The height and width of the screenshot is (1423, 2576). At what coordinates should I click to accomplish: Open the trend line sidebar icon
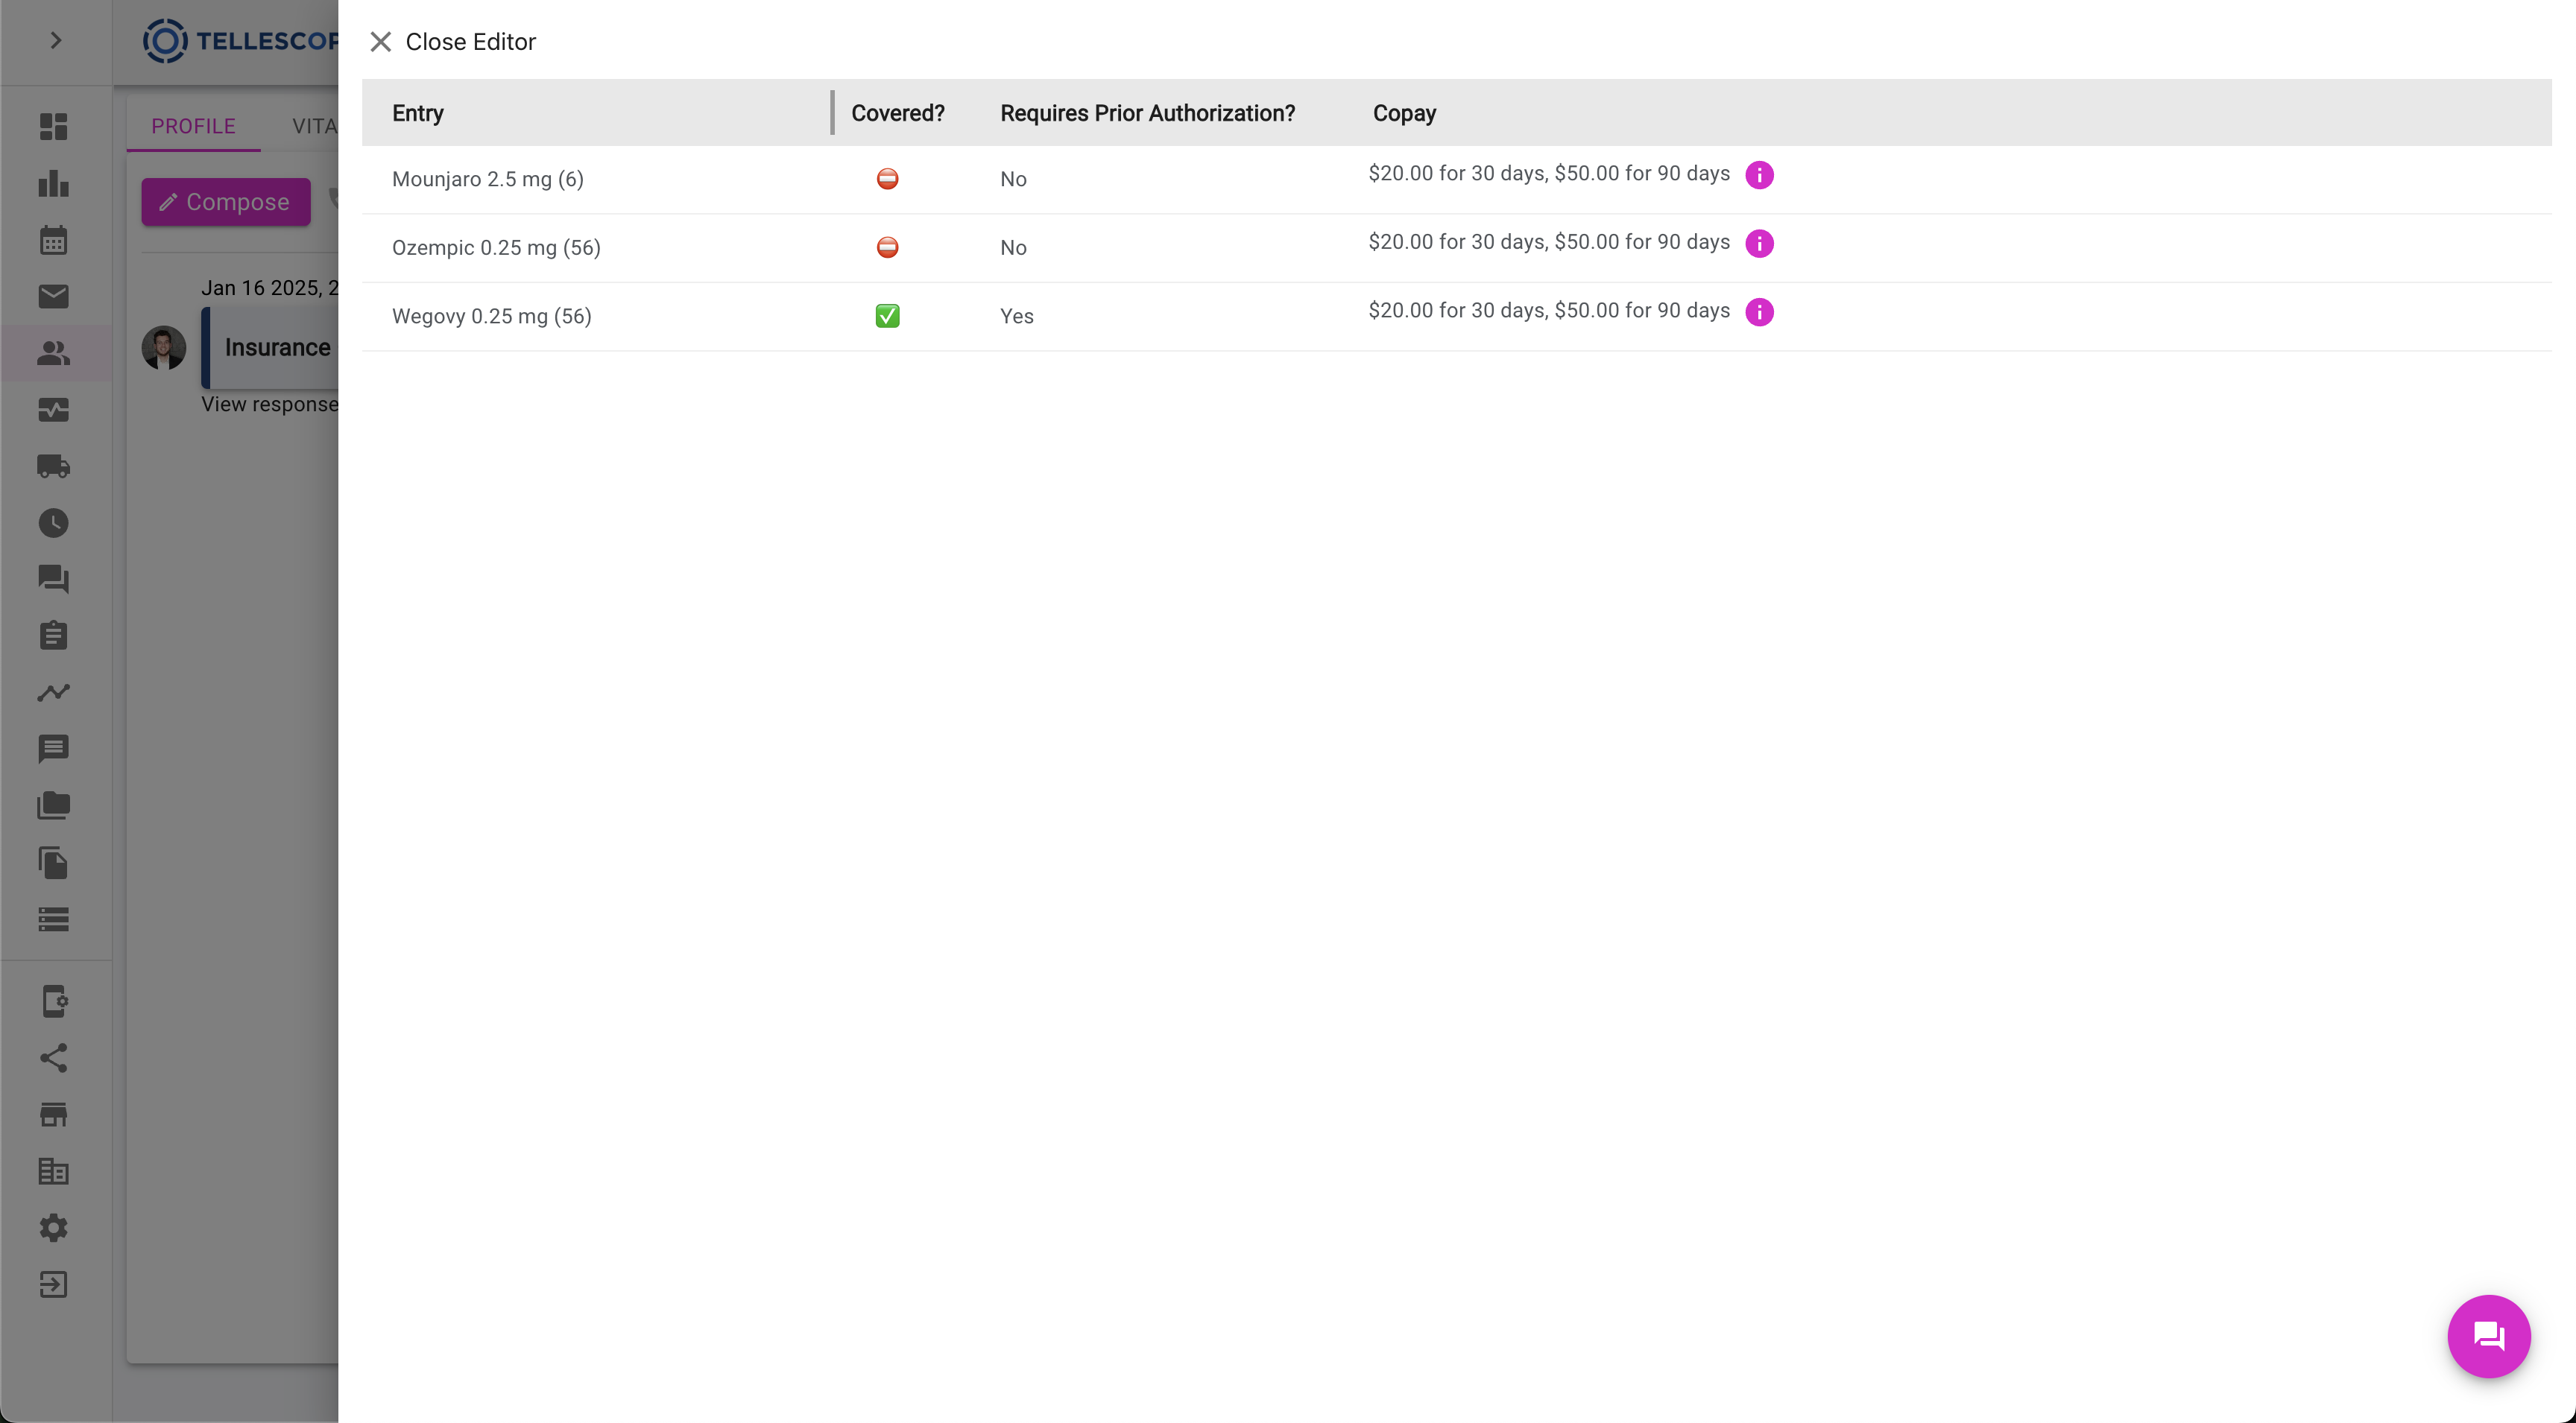[54, 693]
